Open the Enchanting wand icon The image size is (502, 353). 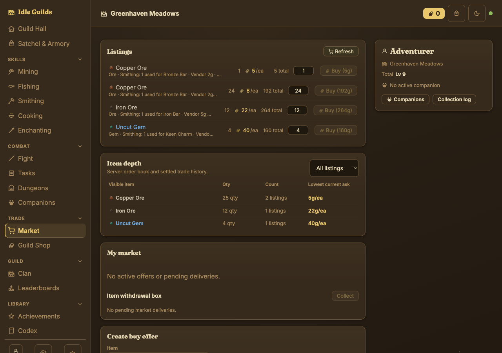click(11, 131)
